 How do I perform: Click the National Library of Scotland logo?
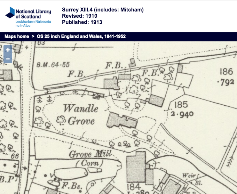pyautogui.click(x=29, y=16)
